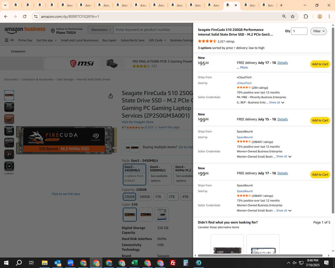Open File Explorer from taskbar
335x268 pixels.
pos(45,263)
